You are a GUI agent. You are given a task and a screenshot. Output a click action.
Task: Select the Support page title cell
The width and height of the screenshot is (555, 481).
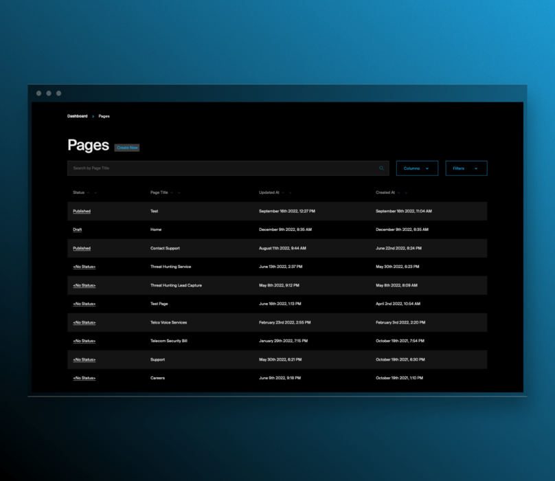tap(157, 360)
